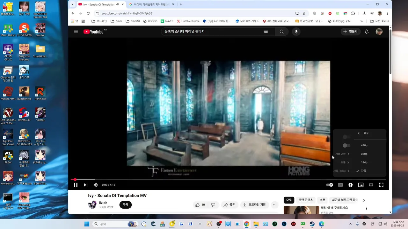This screenshot has height=229, width=408.
Task: Click 오프라인 저장 download button
Action: coord(254,205)
